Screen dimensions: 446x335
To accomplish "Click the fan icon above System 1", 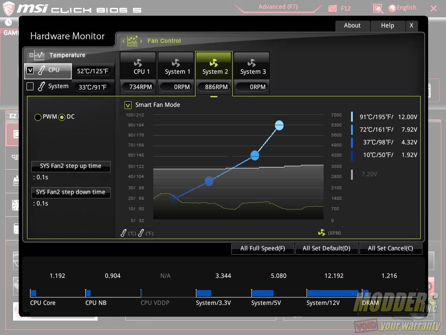I will pos(176,63).
